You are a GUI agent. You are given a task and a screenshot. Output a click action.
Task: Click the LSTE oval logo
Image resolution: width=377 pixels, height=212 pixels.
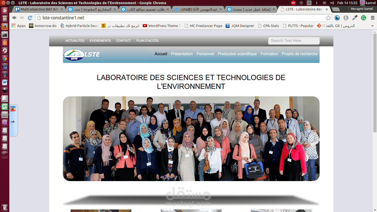(74, 54)
